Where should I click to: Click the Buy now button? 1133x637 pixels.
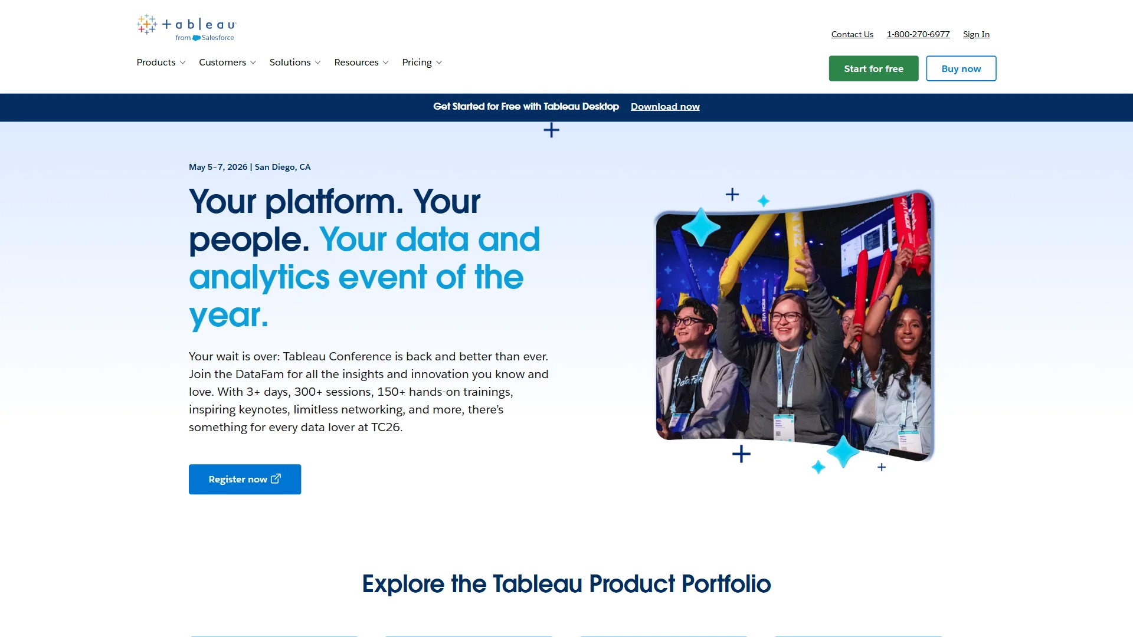coord(961,68)
